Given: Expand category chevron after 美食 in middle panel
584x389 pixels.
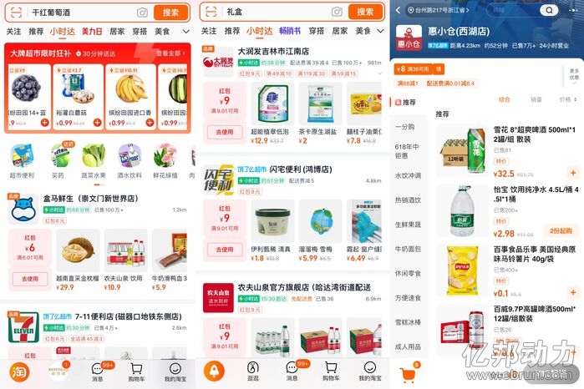Looking at the screenshot, I should click(x=380, y=31).
